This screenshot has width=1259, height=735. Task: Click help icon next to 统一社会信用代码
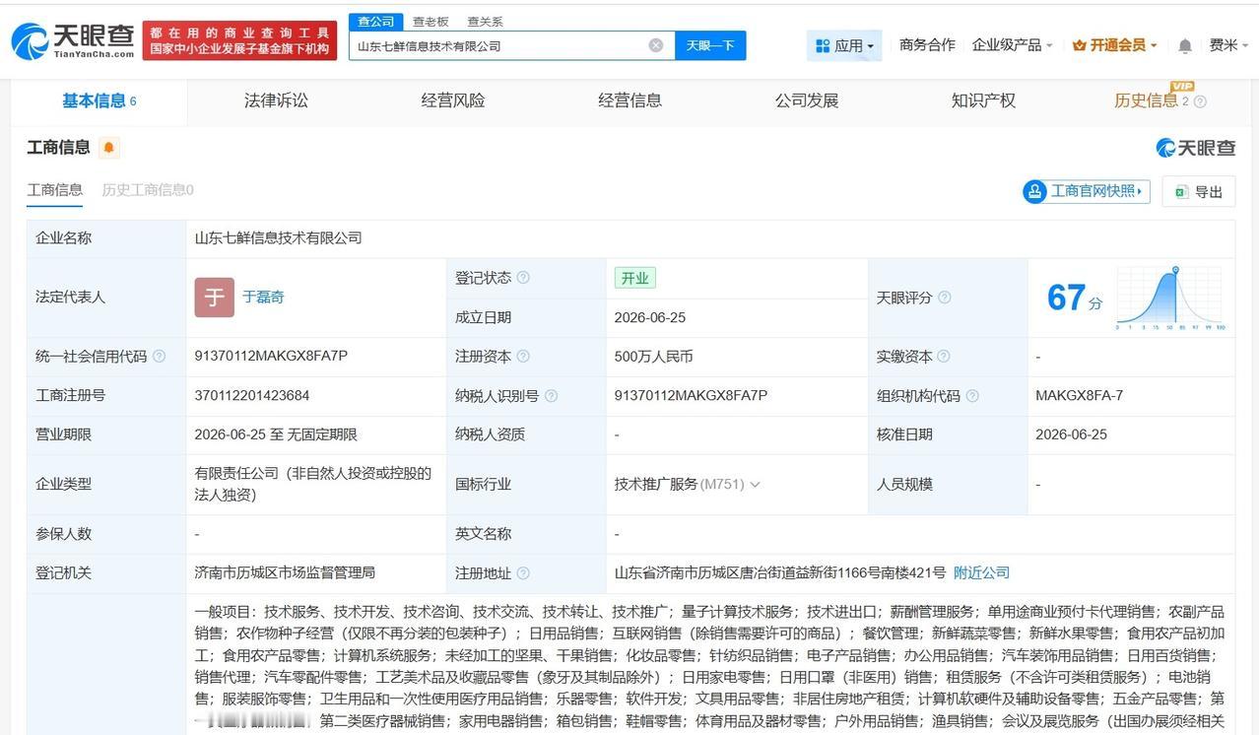tap(159, 357)
